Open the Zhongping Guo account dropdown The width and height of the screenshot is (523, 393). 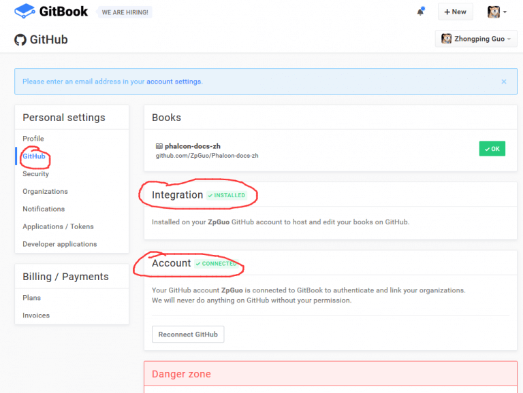(475, 39)
